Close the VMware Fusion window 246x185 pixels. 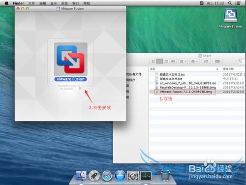tap(18, 9)
